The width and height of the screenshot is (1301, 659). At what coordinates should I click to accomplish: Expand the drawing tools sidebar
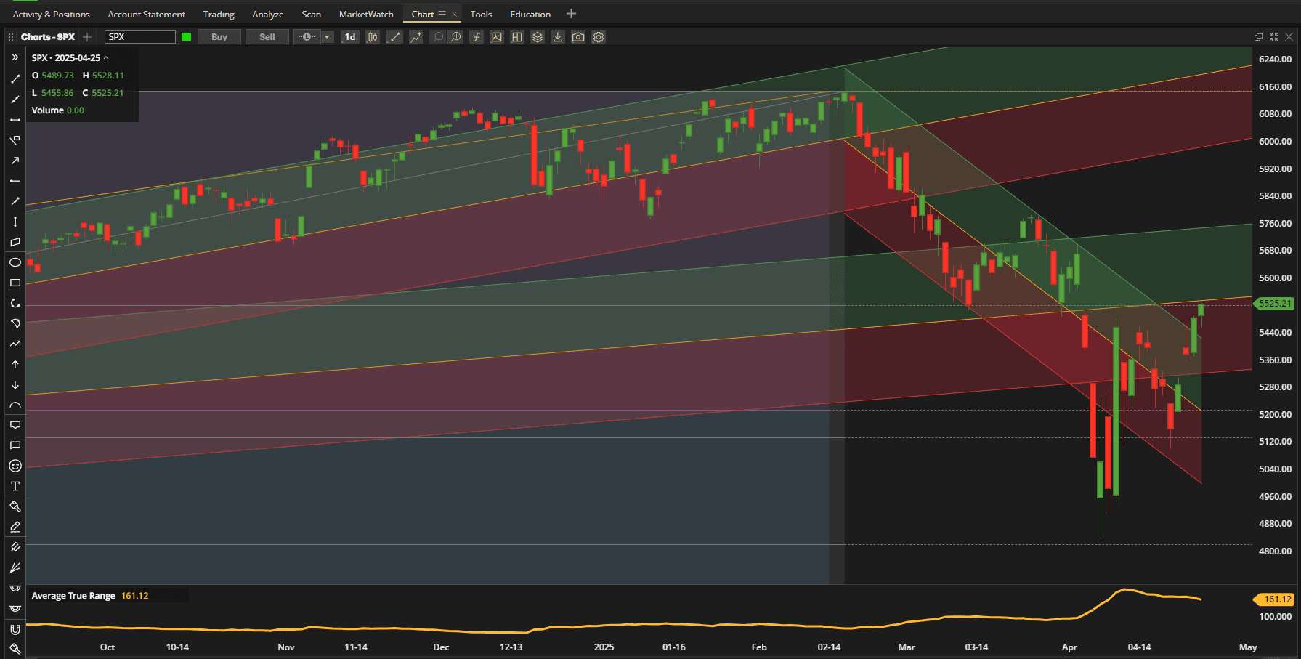[15, 57]
